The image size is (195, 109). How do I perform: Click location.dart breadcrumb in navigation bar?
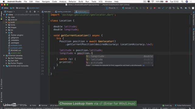(33, 8)
